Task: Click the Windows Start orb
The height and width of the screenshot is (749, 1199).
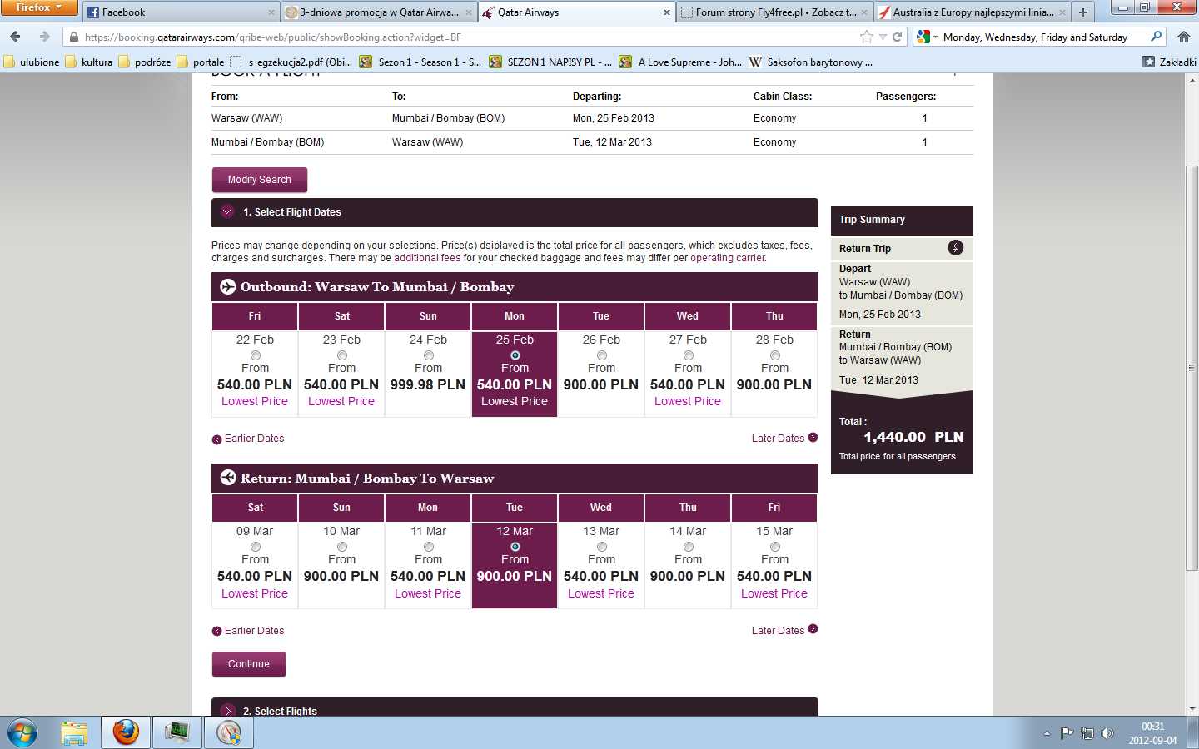Action: coord(22,733)
